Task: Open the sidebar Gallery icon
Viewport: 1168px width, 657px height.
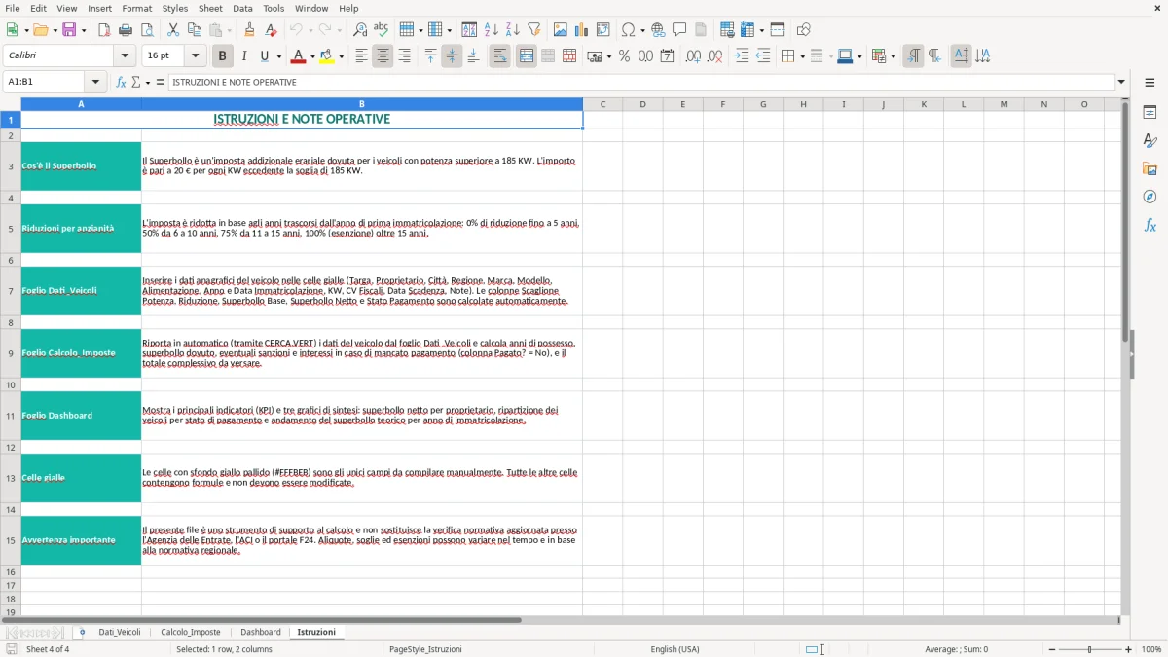Action: [1150, 168]
